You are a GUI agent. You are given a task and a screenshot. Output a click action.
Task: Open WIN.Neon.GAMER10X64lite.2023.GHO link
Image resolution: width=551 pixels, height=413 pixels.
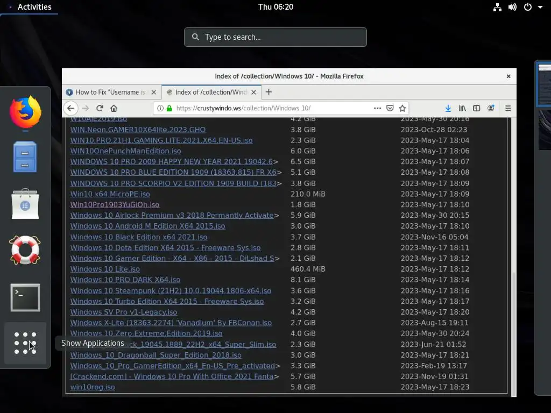click(x=138, y=130)
